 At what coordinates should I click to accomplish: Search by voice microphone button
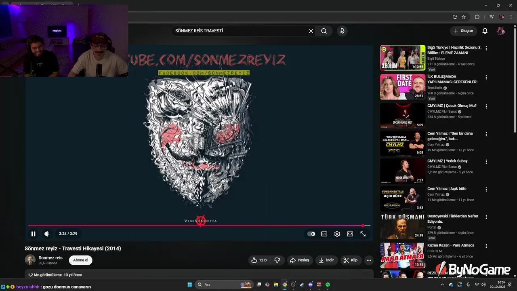tap(342, 31)
